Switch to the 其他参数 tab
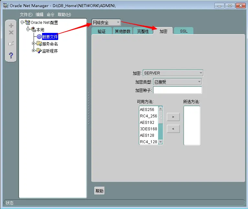248x209 pixels. pyautogui.click(x=123, y=31)
